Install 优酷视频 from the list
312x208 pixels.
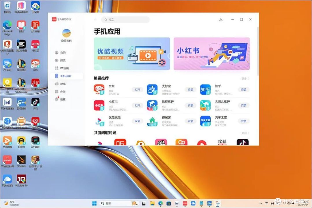pos(137,121)
